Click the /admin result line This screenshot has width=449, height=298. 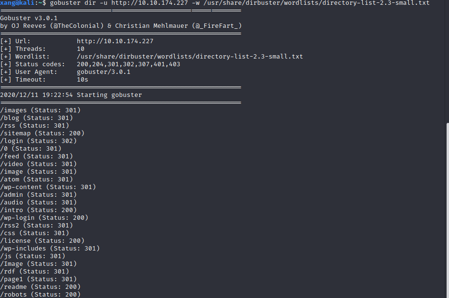(x=38, y=195)
